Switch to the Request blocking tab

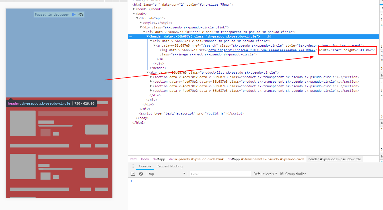[170, 166]
